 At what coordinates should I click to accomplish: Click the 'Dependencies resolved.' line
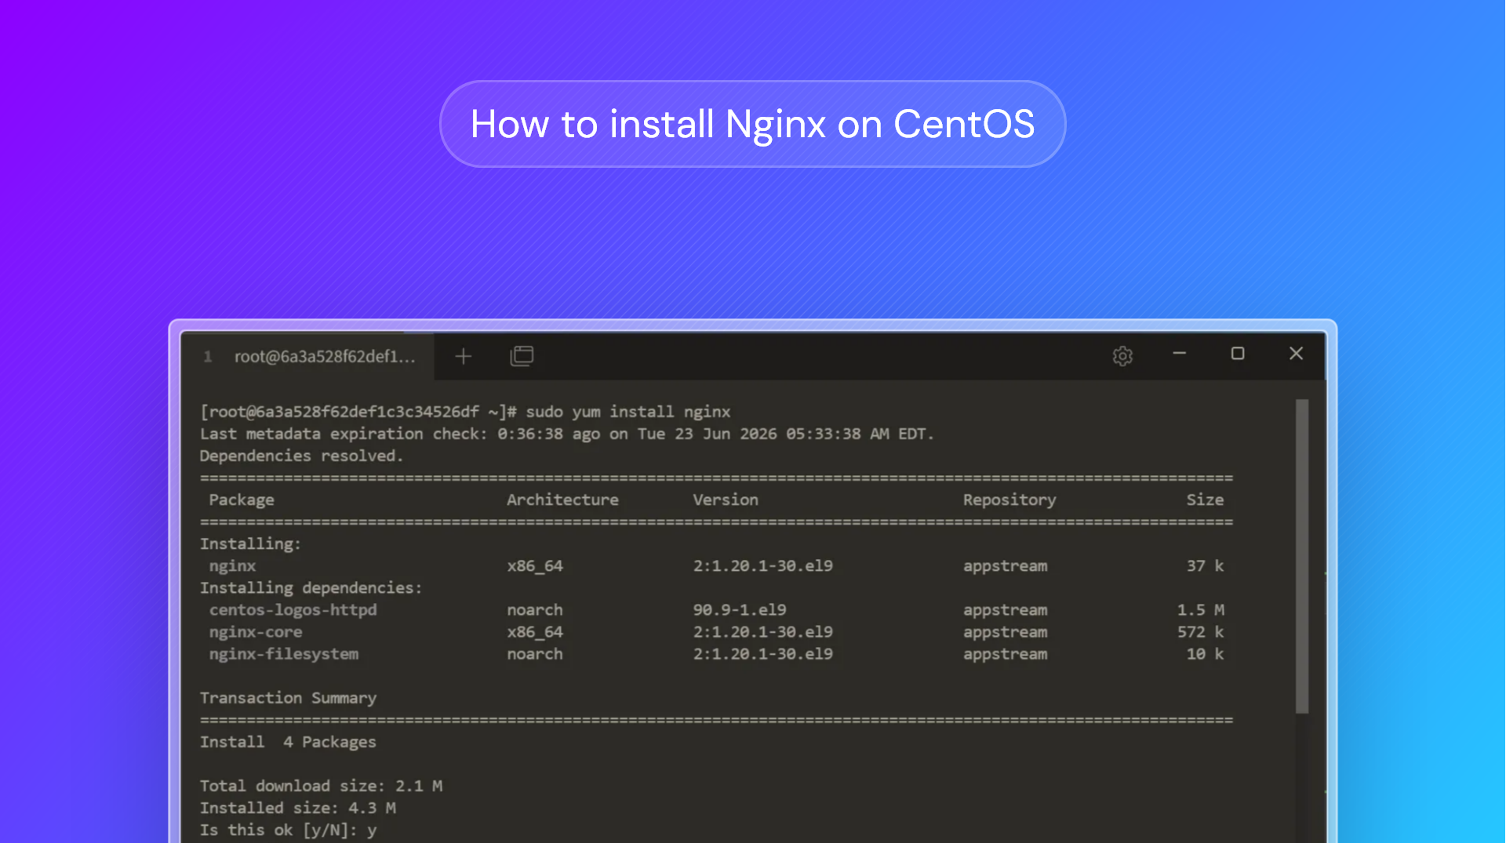tap(301, 456)
